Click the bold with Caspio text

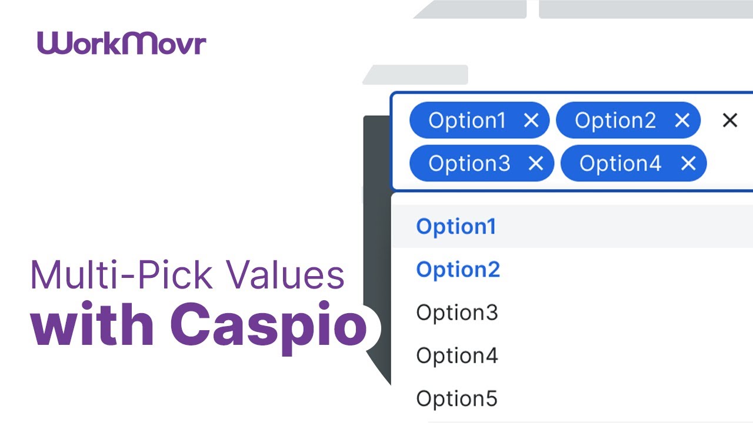199,326
